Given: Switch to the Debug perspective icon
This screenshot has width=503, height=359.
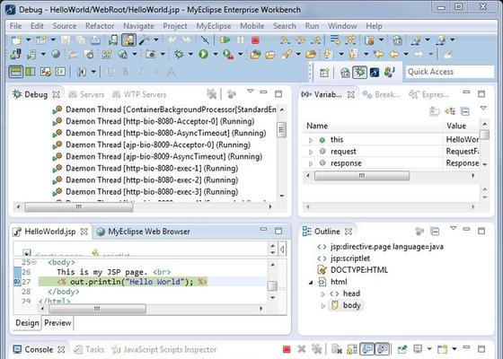Looking at the screenshot, I should [359, 73].
